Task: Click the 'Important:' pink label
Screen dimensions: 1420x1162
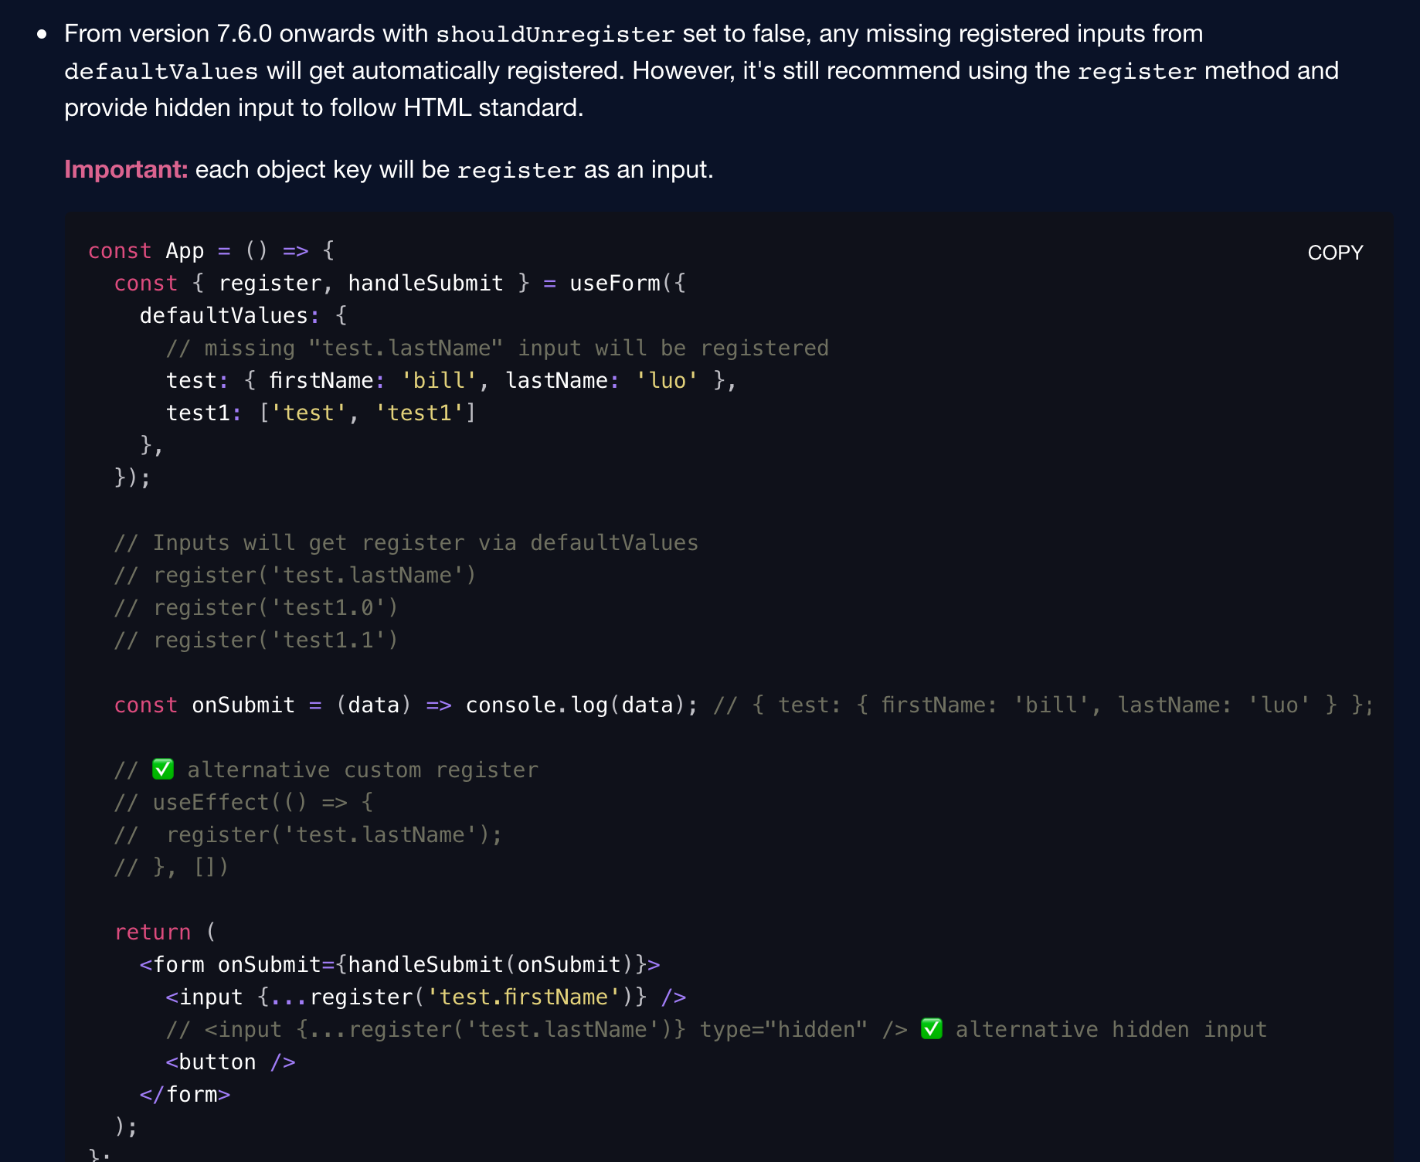Action: tap(126, 169)
